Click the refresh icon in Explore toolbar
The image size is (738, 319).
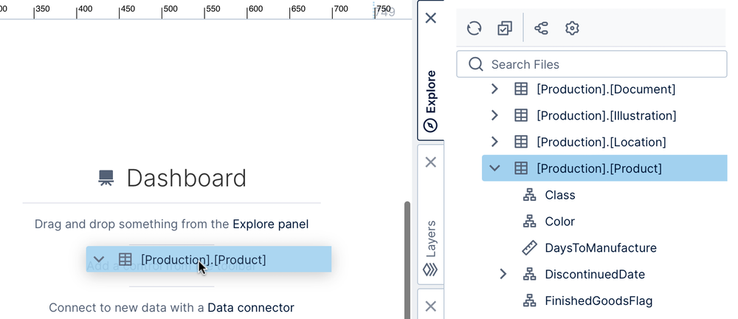point(474,28)
